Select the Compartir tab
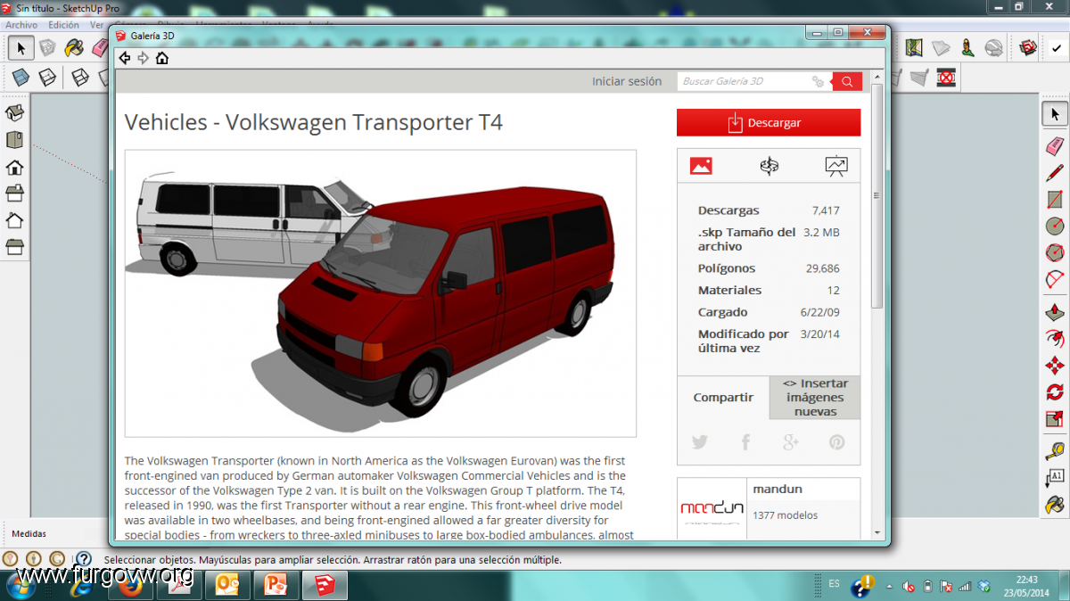This screenshot has height=601, width=1070. coord(723,398)
